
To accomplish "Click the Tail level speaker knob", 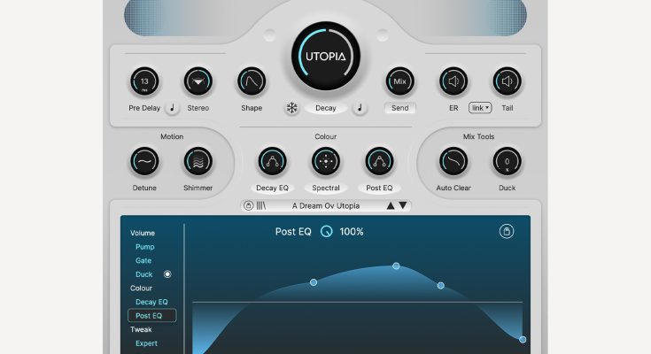I will coord(507,81).
